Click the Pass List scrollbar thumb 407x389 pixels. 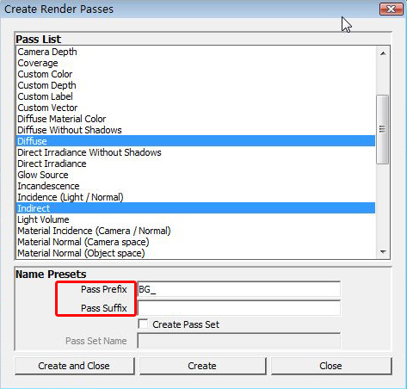point(383,129)
